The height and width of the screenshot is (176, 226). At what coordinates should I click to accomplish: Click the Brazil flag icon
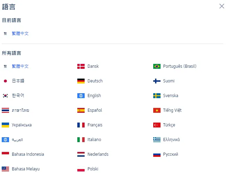point(157,66)
